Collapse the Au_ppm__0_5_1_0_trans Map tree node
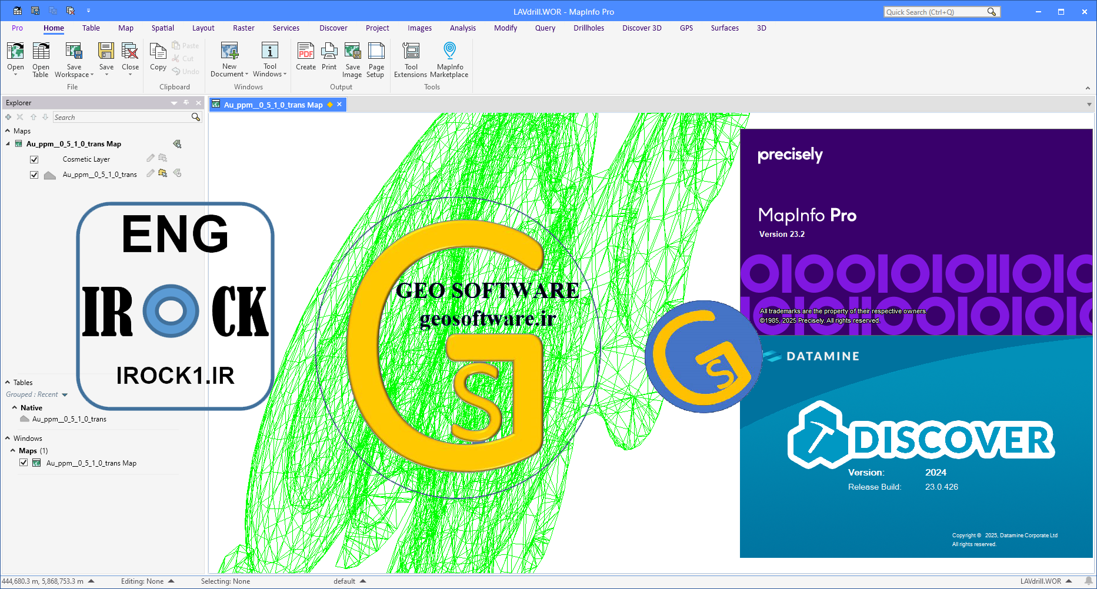Image resolution: width=1097 pixels, height=589 pixels. click(8, 144)
